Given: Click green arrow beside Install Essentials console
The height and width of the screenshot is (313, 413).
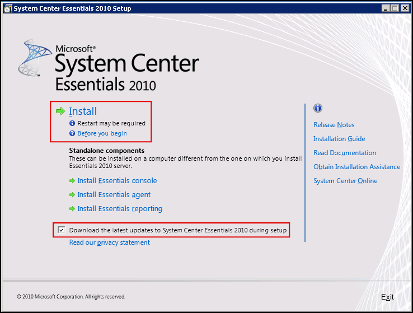Looking at the screenshot, I should (x=72, y=181).
